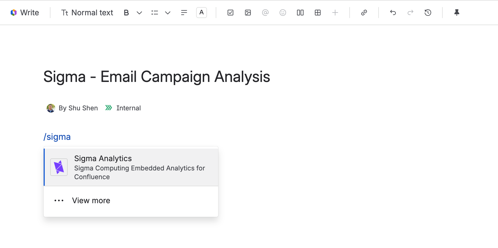Open the version history clock icon

tap(428, 13)
